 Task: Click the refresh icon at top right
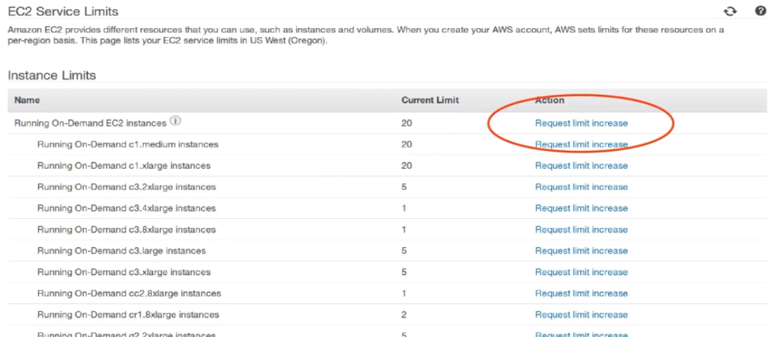pyautogui.click(x=730, y=11)
